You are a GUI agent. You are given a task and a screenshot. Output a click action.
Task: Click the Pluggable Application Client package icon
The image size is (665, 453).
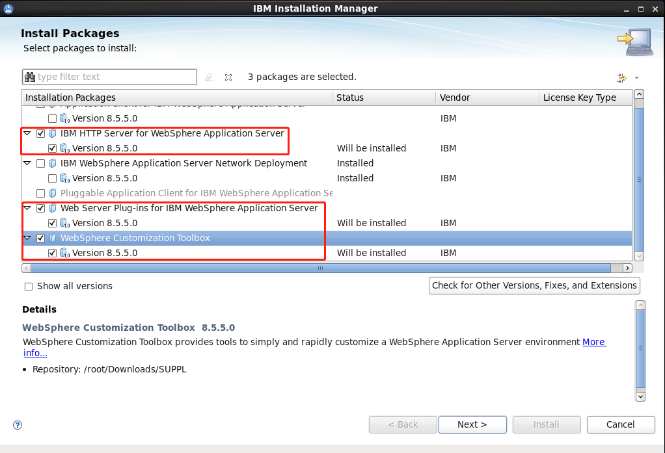(x=53, y=193)
